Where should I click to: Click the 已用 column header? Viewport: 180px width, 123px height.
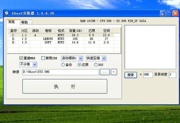[91, 31]
